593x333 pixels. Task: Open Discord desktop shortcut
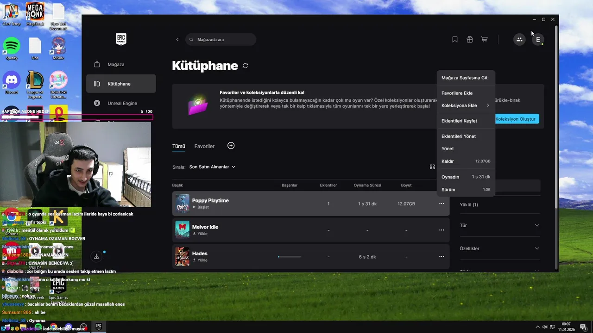(12, 82)
